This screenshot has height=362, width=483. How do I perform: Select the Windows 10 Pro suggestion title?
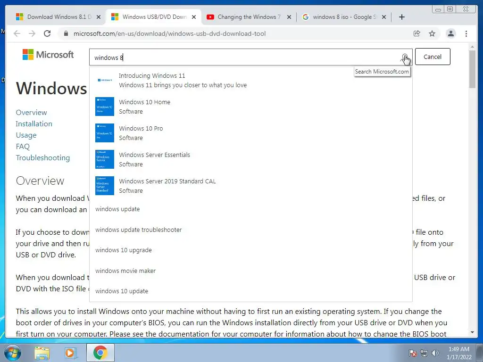141,128
